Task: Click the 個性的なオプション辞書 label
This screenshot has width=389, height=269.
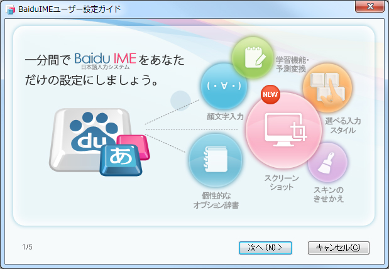Action: [216, 200]
